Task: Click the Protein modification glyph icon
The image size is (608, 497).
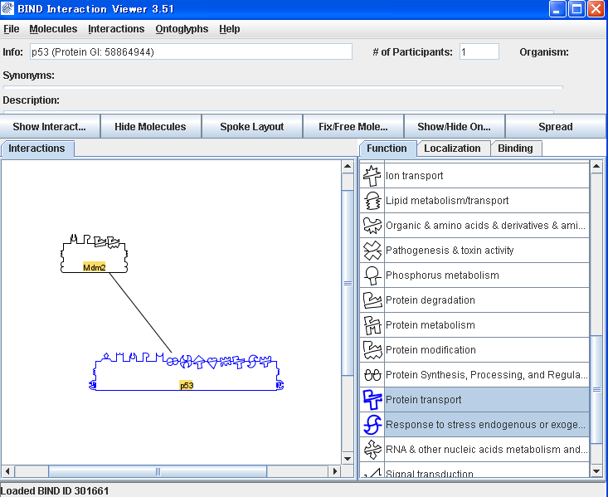Action: click(372, 349)
